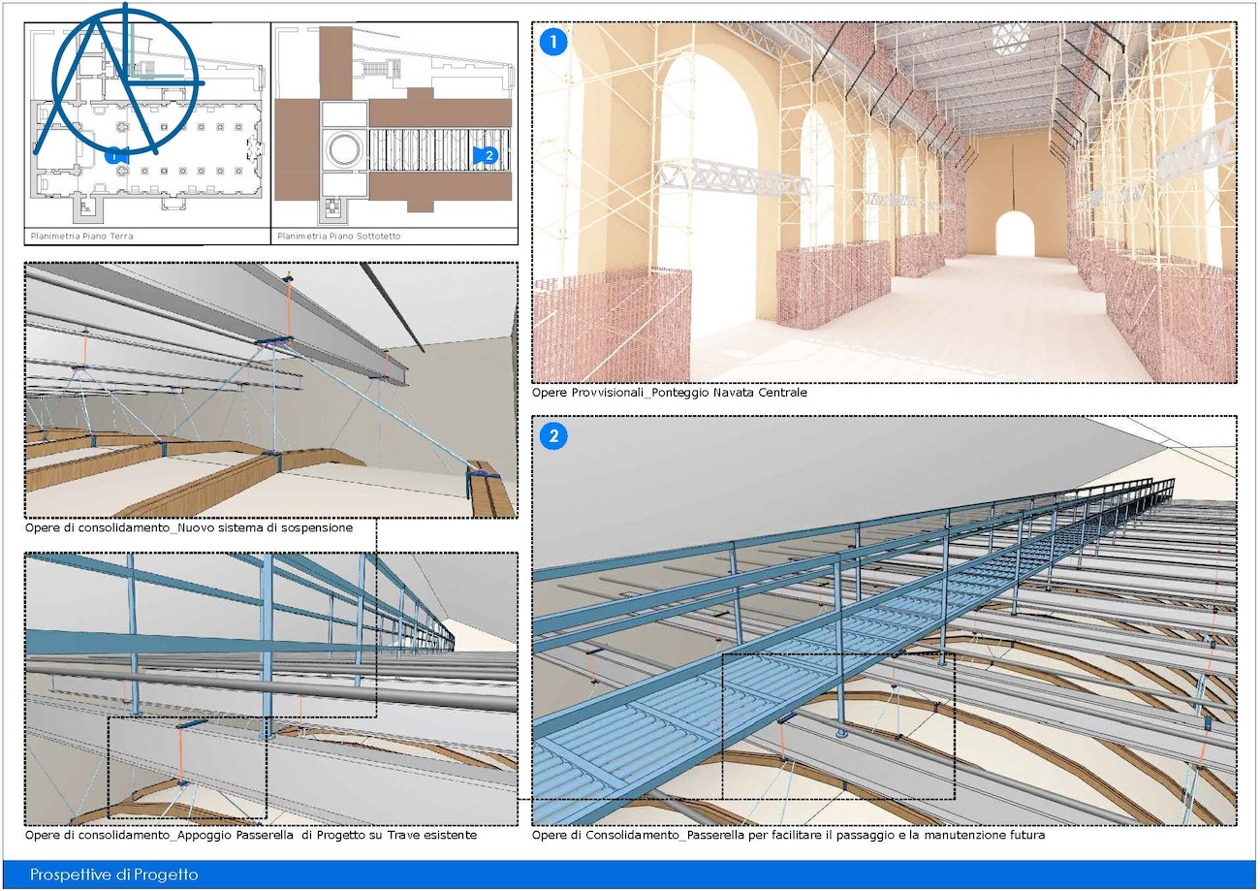Click the blue circular compass logo
This screenshot has width=1260, height=891.
(x=126, y=82)
